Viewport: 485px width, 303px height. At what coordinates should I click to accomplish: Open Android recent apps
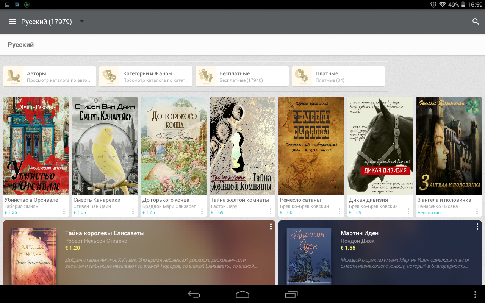(291, 294)
